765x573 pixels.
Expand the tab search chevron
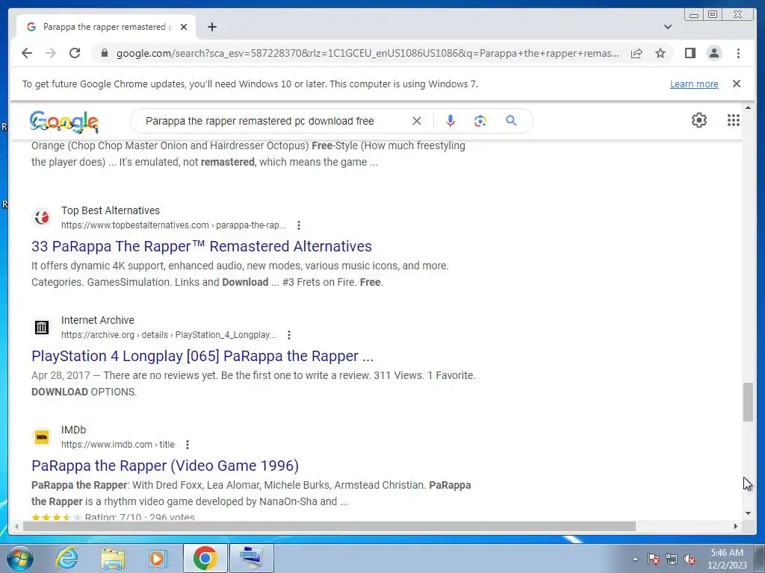667,27
